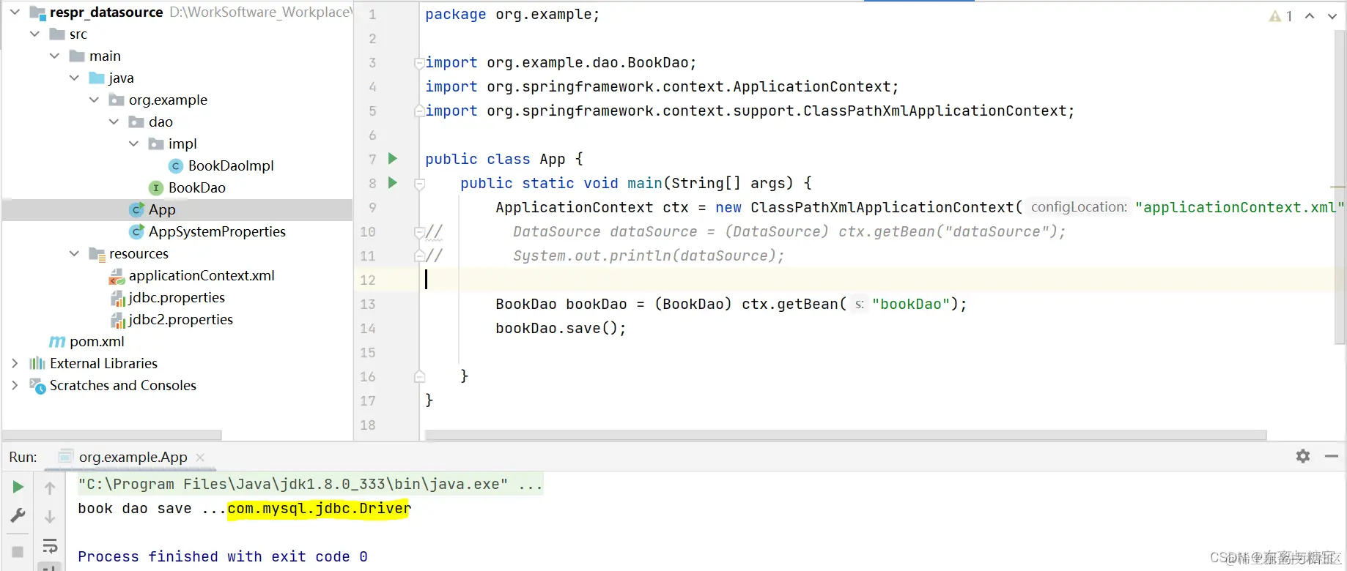Click highlighted com.mysql.jdbc.Driver output text
Screen dimensions: 1347x571
320,509
